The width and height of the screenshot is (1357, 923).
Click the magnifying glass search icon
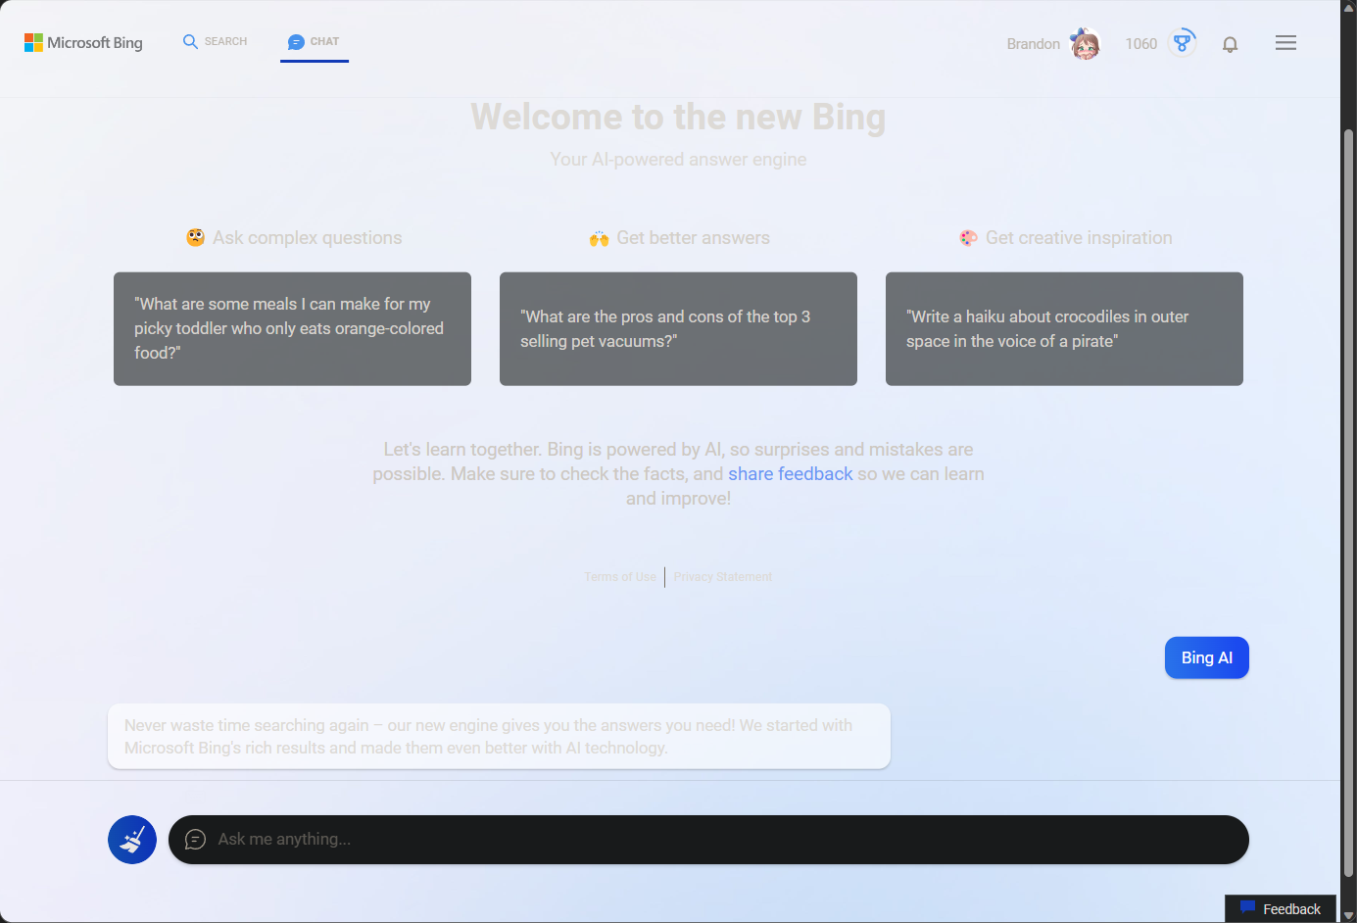(x=189, y=42)
